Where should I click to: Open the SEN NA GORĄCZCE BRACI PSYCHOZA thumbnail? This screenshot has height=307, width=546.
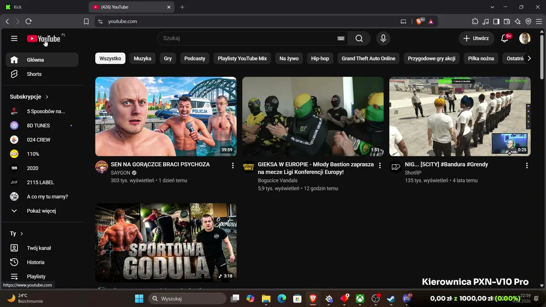[x=166, y=116]
